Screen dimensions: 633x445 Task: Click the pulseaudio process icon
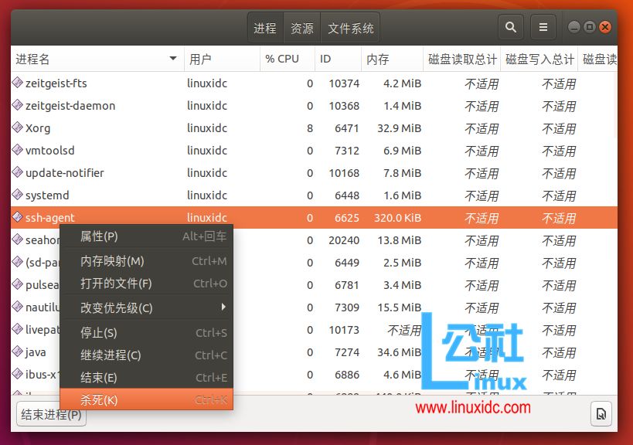pos(18,284)
